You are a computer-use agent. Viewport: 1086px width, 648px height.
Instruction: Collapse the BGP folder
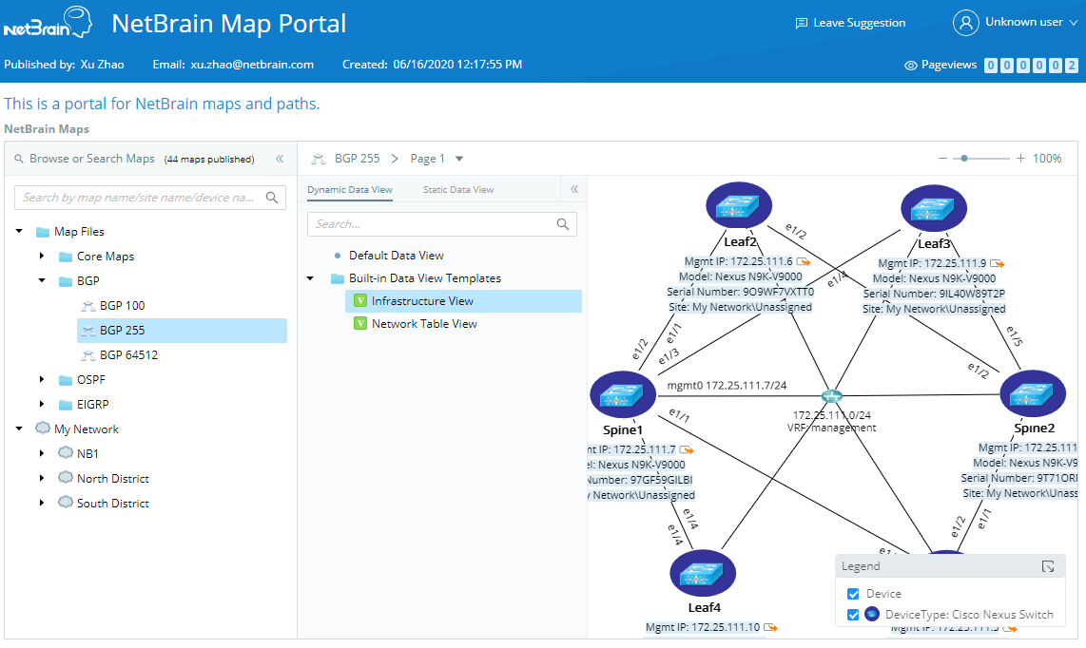(42, 280)
